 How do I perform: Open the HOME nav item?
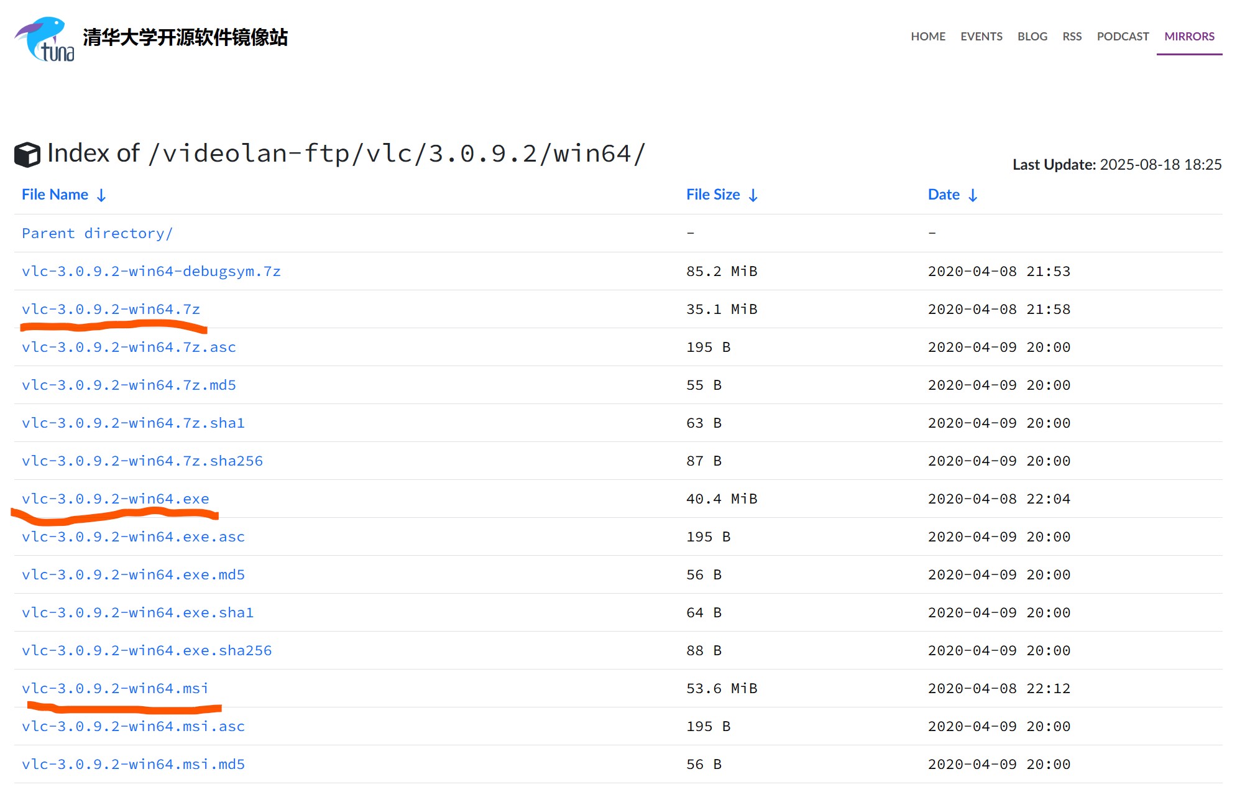pos(928,37)
